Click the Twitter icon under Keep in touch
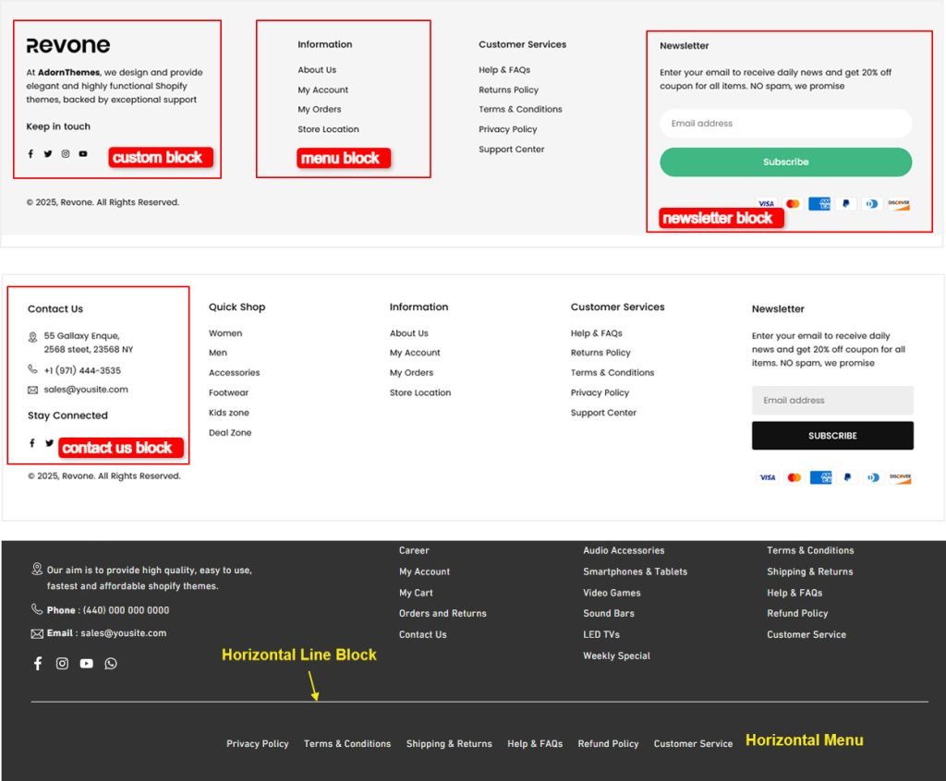 point(48,154)
